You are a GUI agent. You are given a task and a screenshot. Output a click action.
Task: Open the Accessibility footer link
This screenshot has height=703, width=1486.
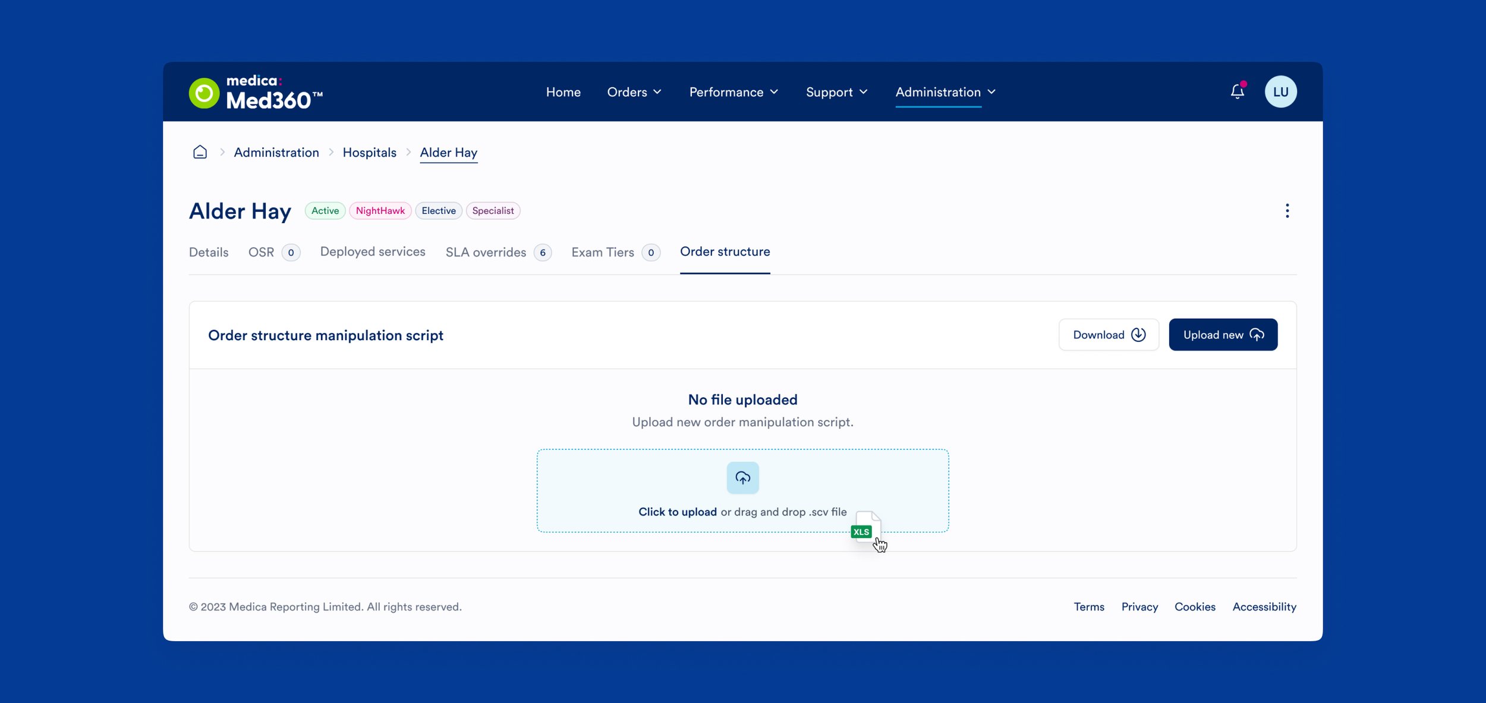[x=1264, y=607]
